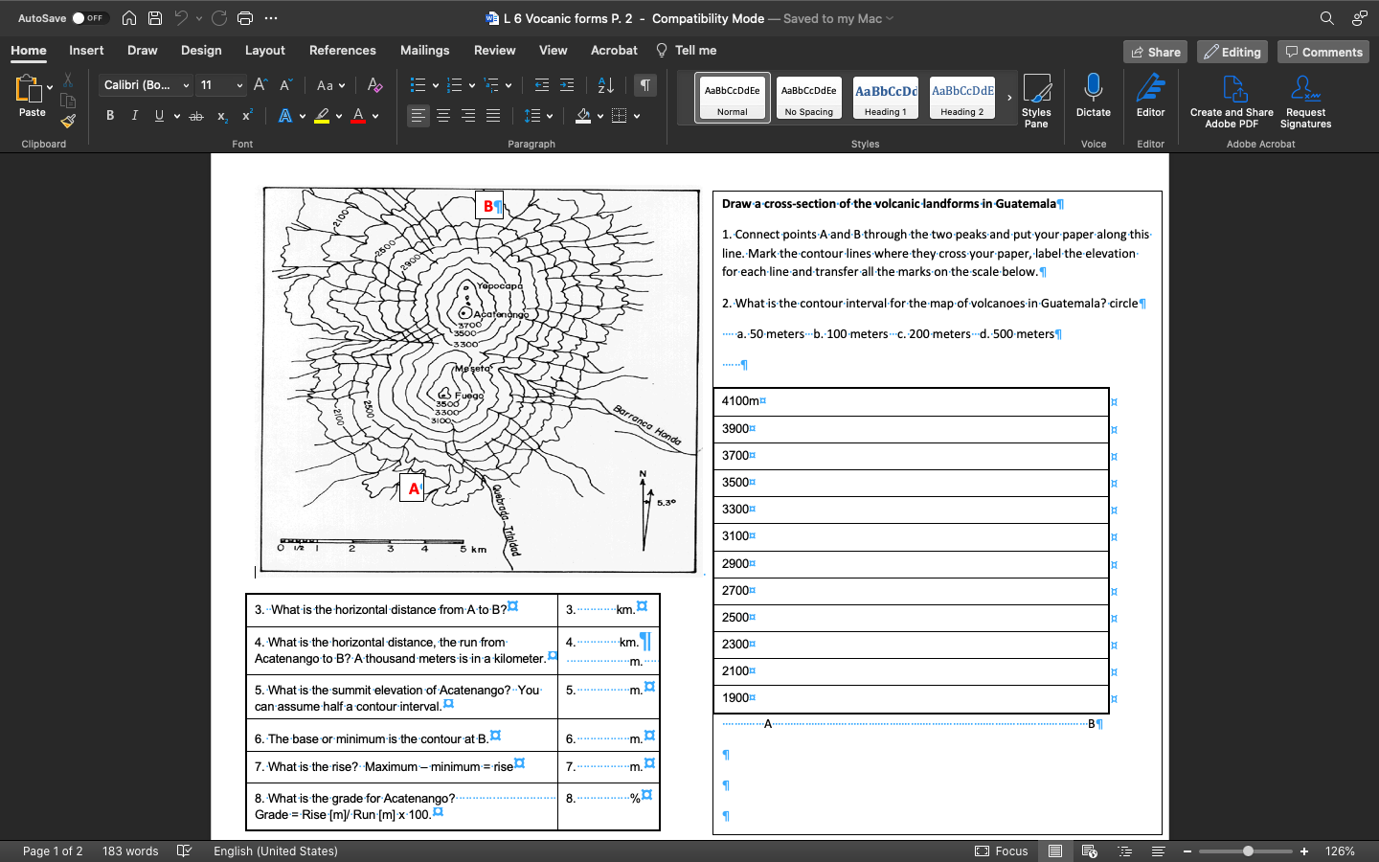1379x862 pixels.
Task: Start Dictate voice input
Action: click(1093, 98)
